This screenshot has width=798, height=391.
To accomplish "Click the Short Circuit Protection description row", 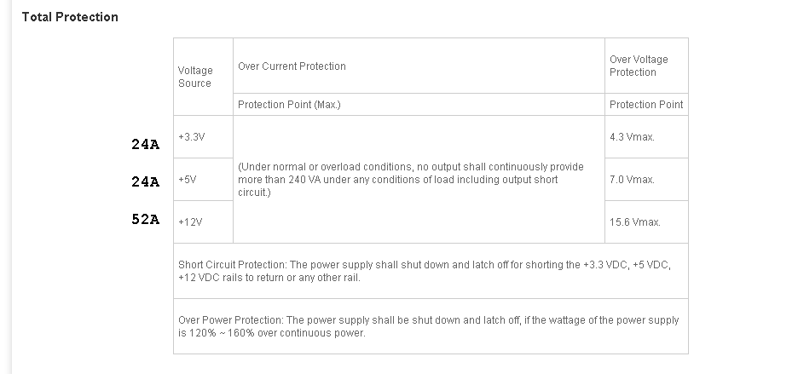I will 431,271.
